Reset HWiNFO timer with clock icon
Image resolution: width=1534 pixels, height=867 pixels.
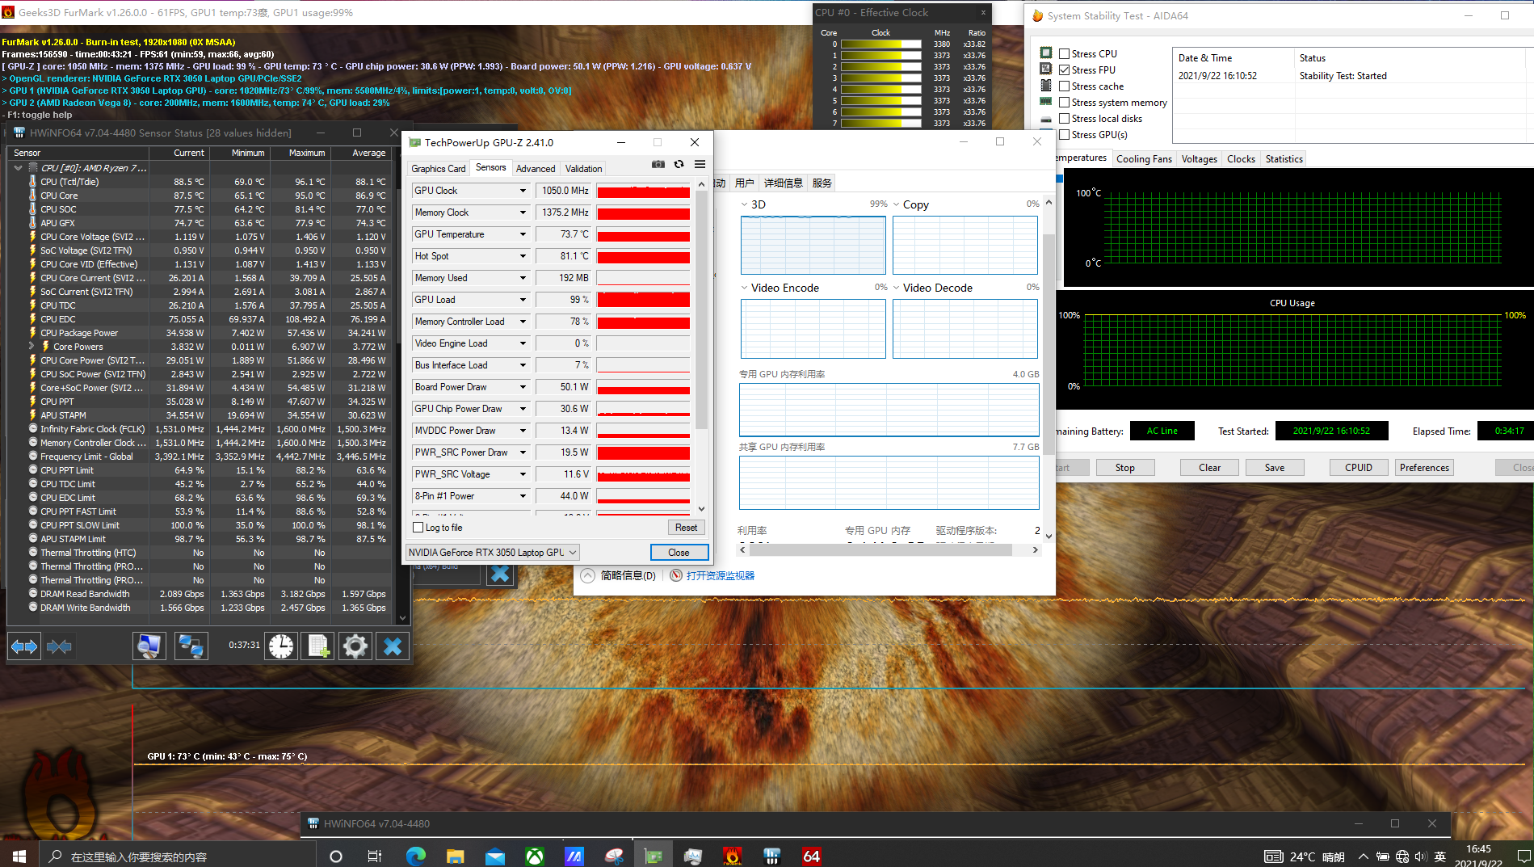coord(281,646)
